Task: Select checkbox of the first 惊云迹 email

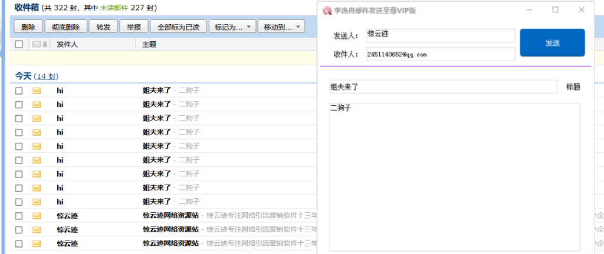Action: tap(19, 216)
